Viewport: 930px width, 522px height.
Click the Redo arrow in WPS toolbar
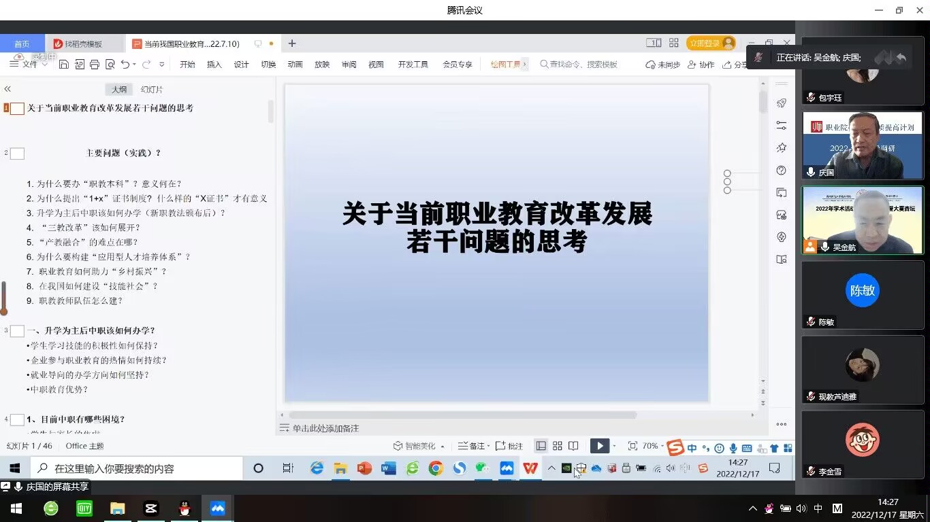(x=146, y=65)
